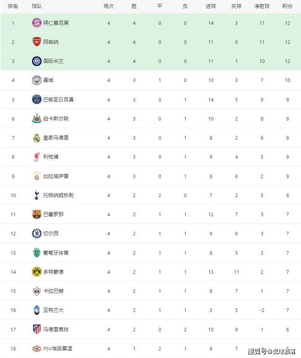This screenshot has width=301, height=358.
Task: Click the Paris Saint-Germain crest
Action: tap(37, 100)
